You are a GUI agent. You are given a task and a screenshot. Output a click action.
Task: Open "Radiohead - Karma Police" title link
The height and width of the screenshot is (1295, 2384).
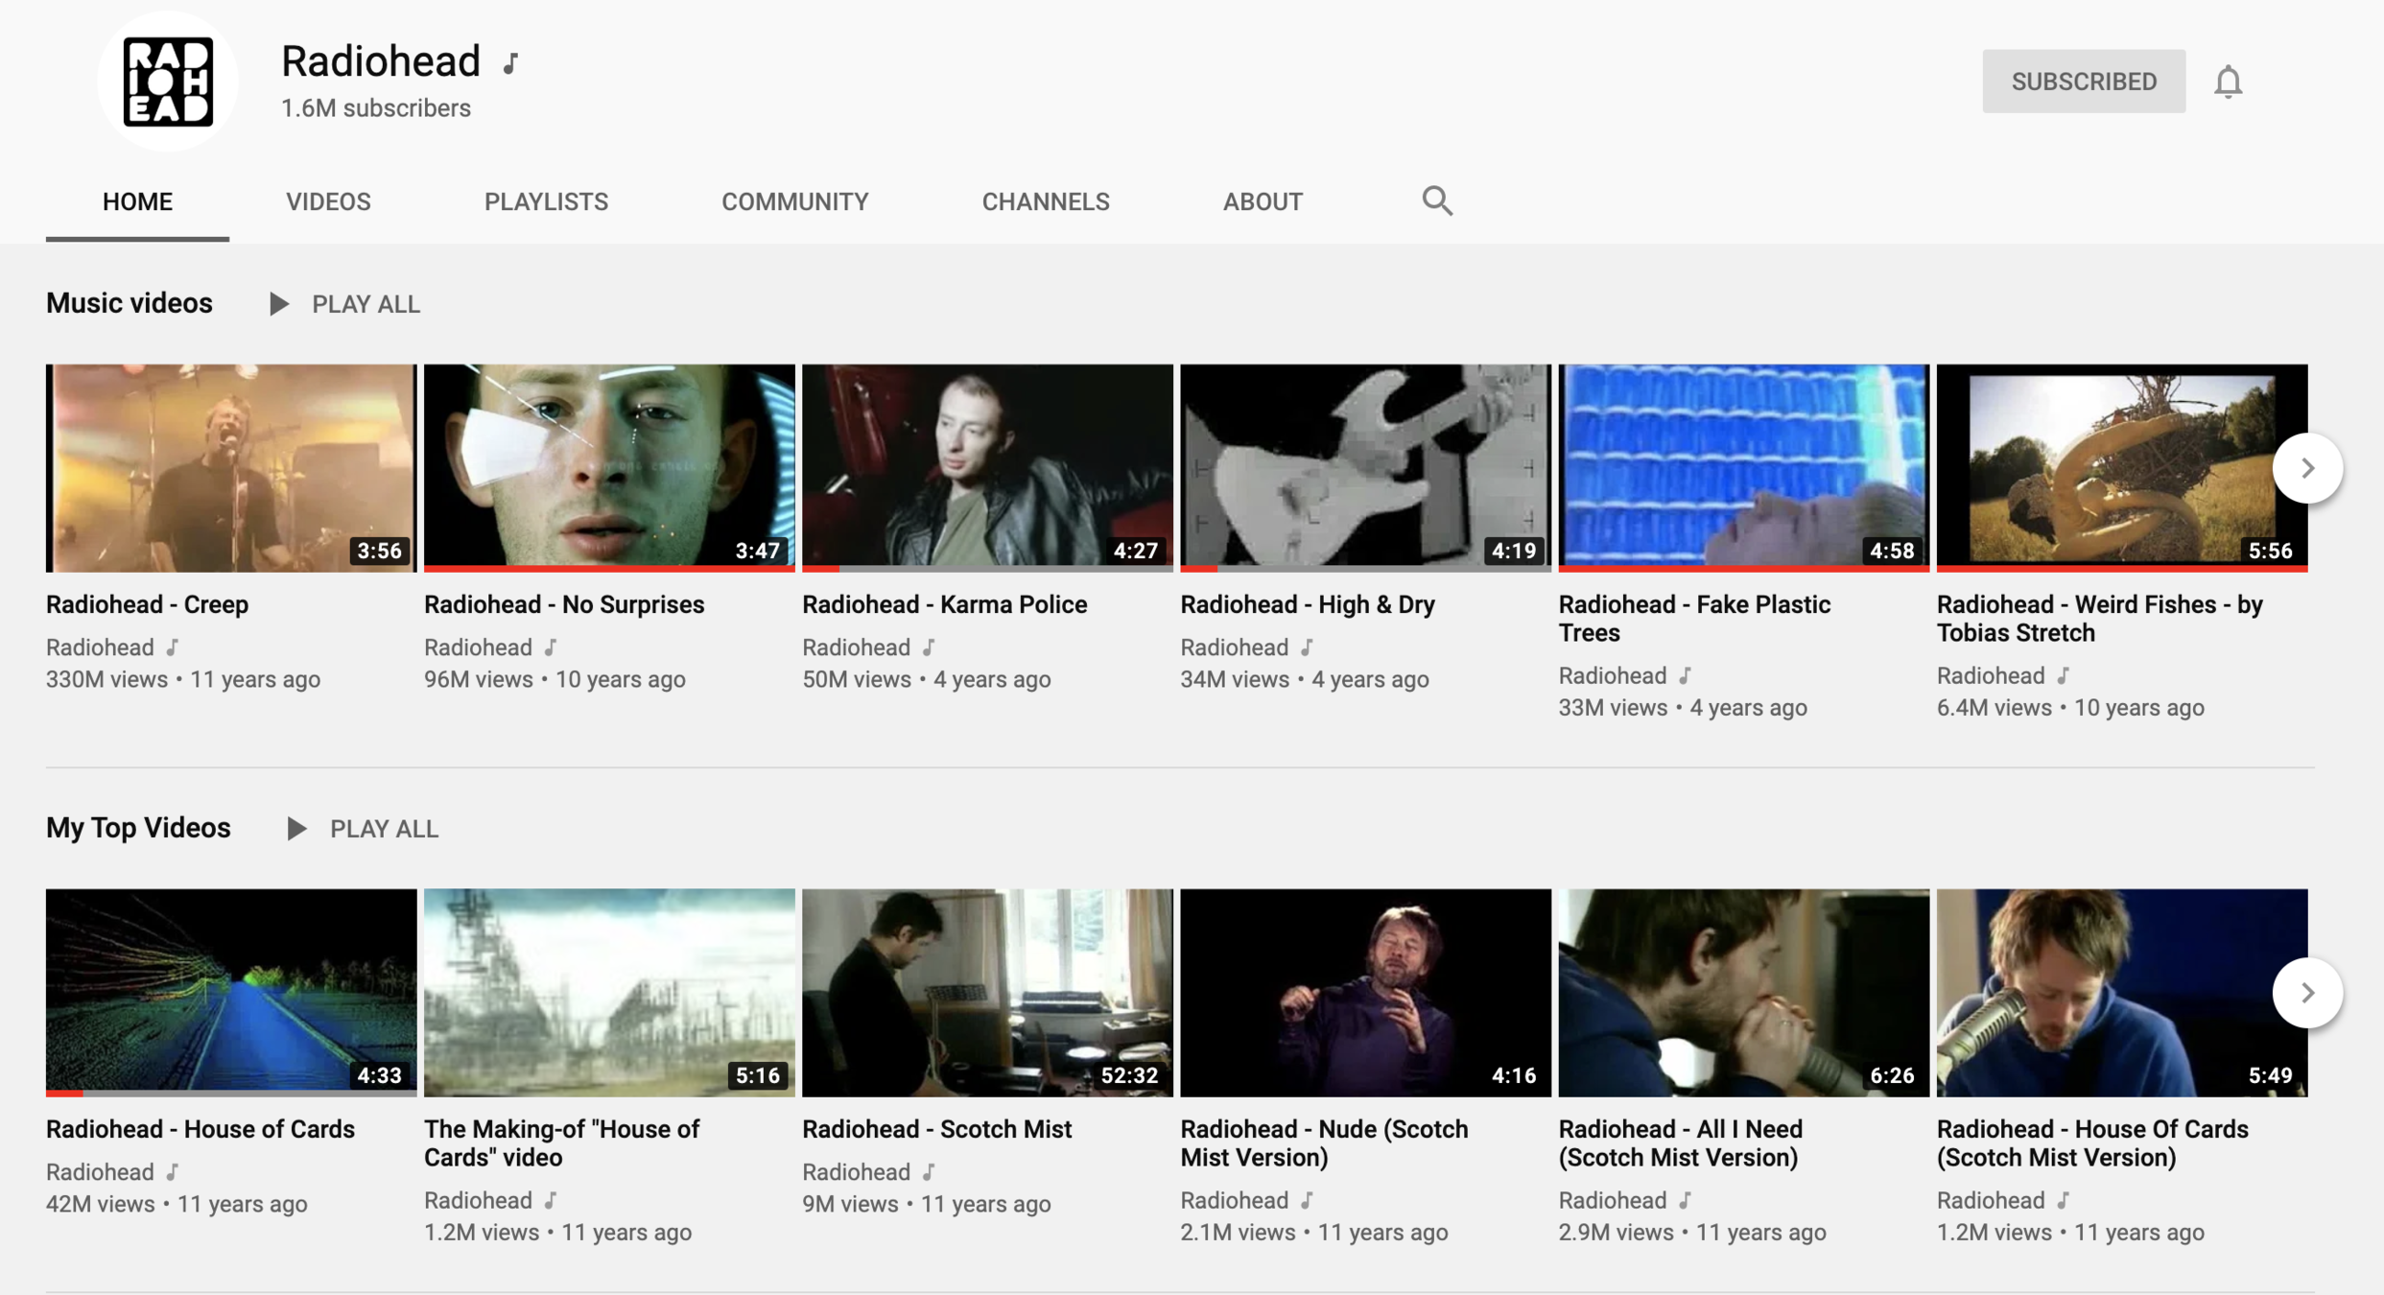(944, 604)
